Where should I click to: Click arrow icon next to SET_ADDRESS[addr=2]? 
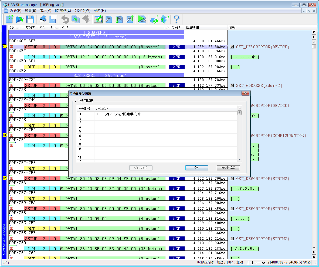[232, 85]
